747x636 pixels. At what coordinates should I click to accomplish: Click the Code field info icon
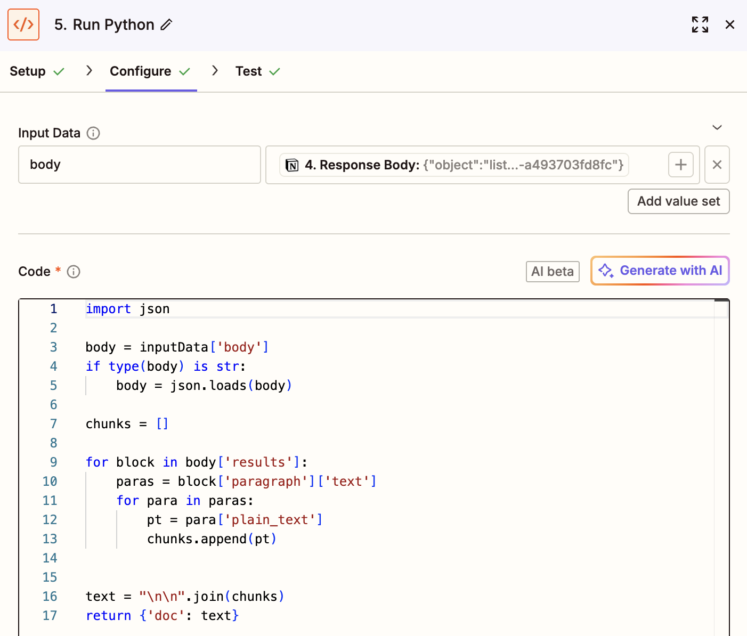74,272
